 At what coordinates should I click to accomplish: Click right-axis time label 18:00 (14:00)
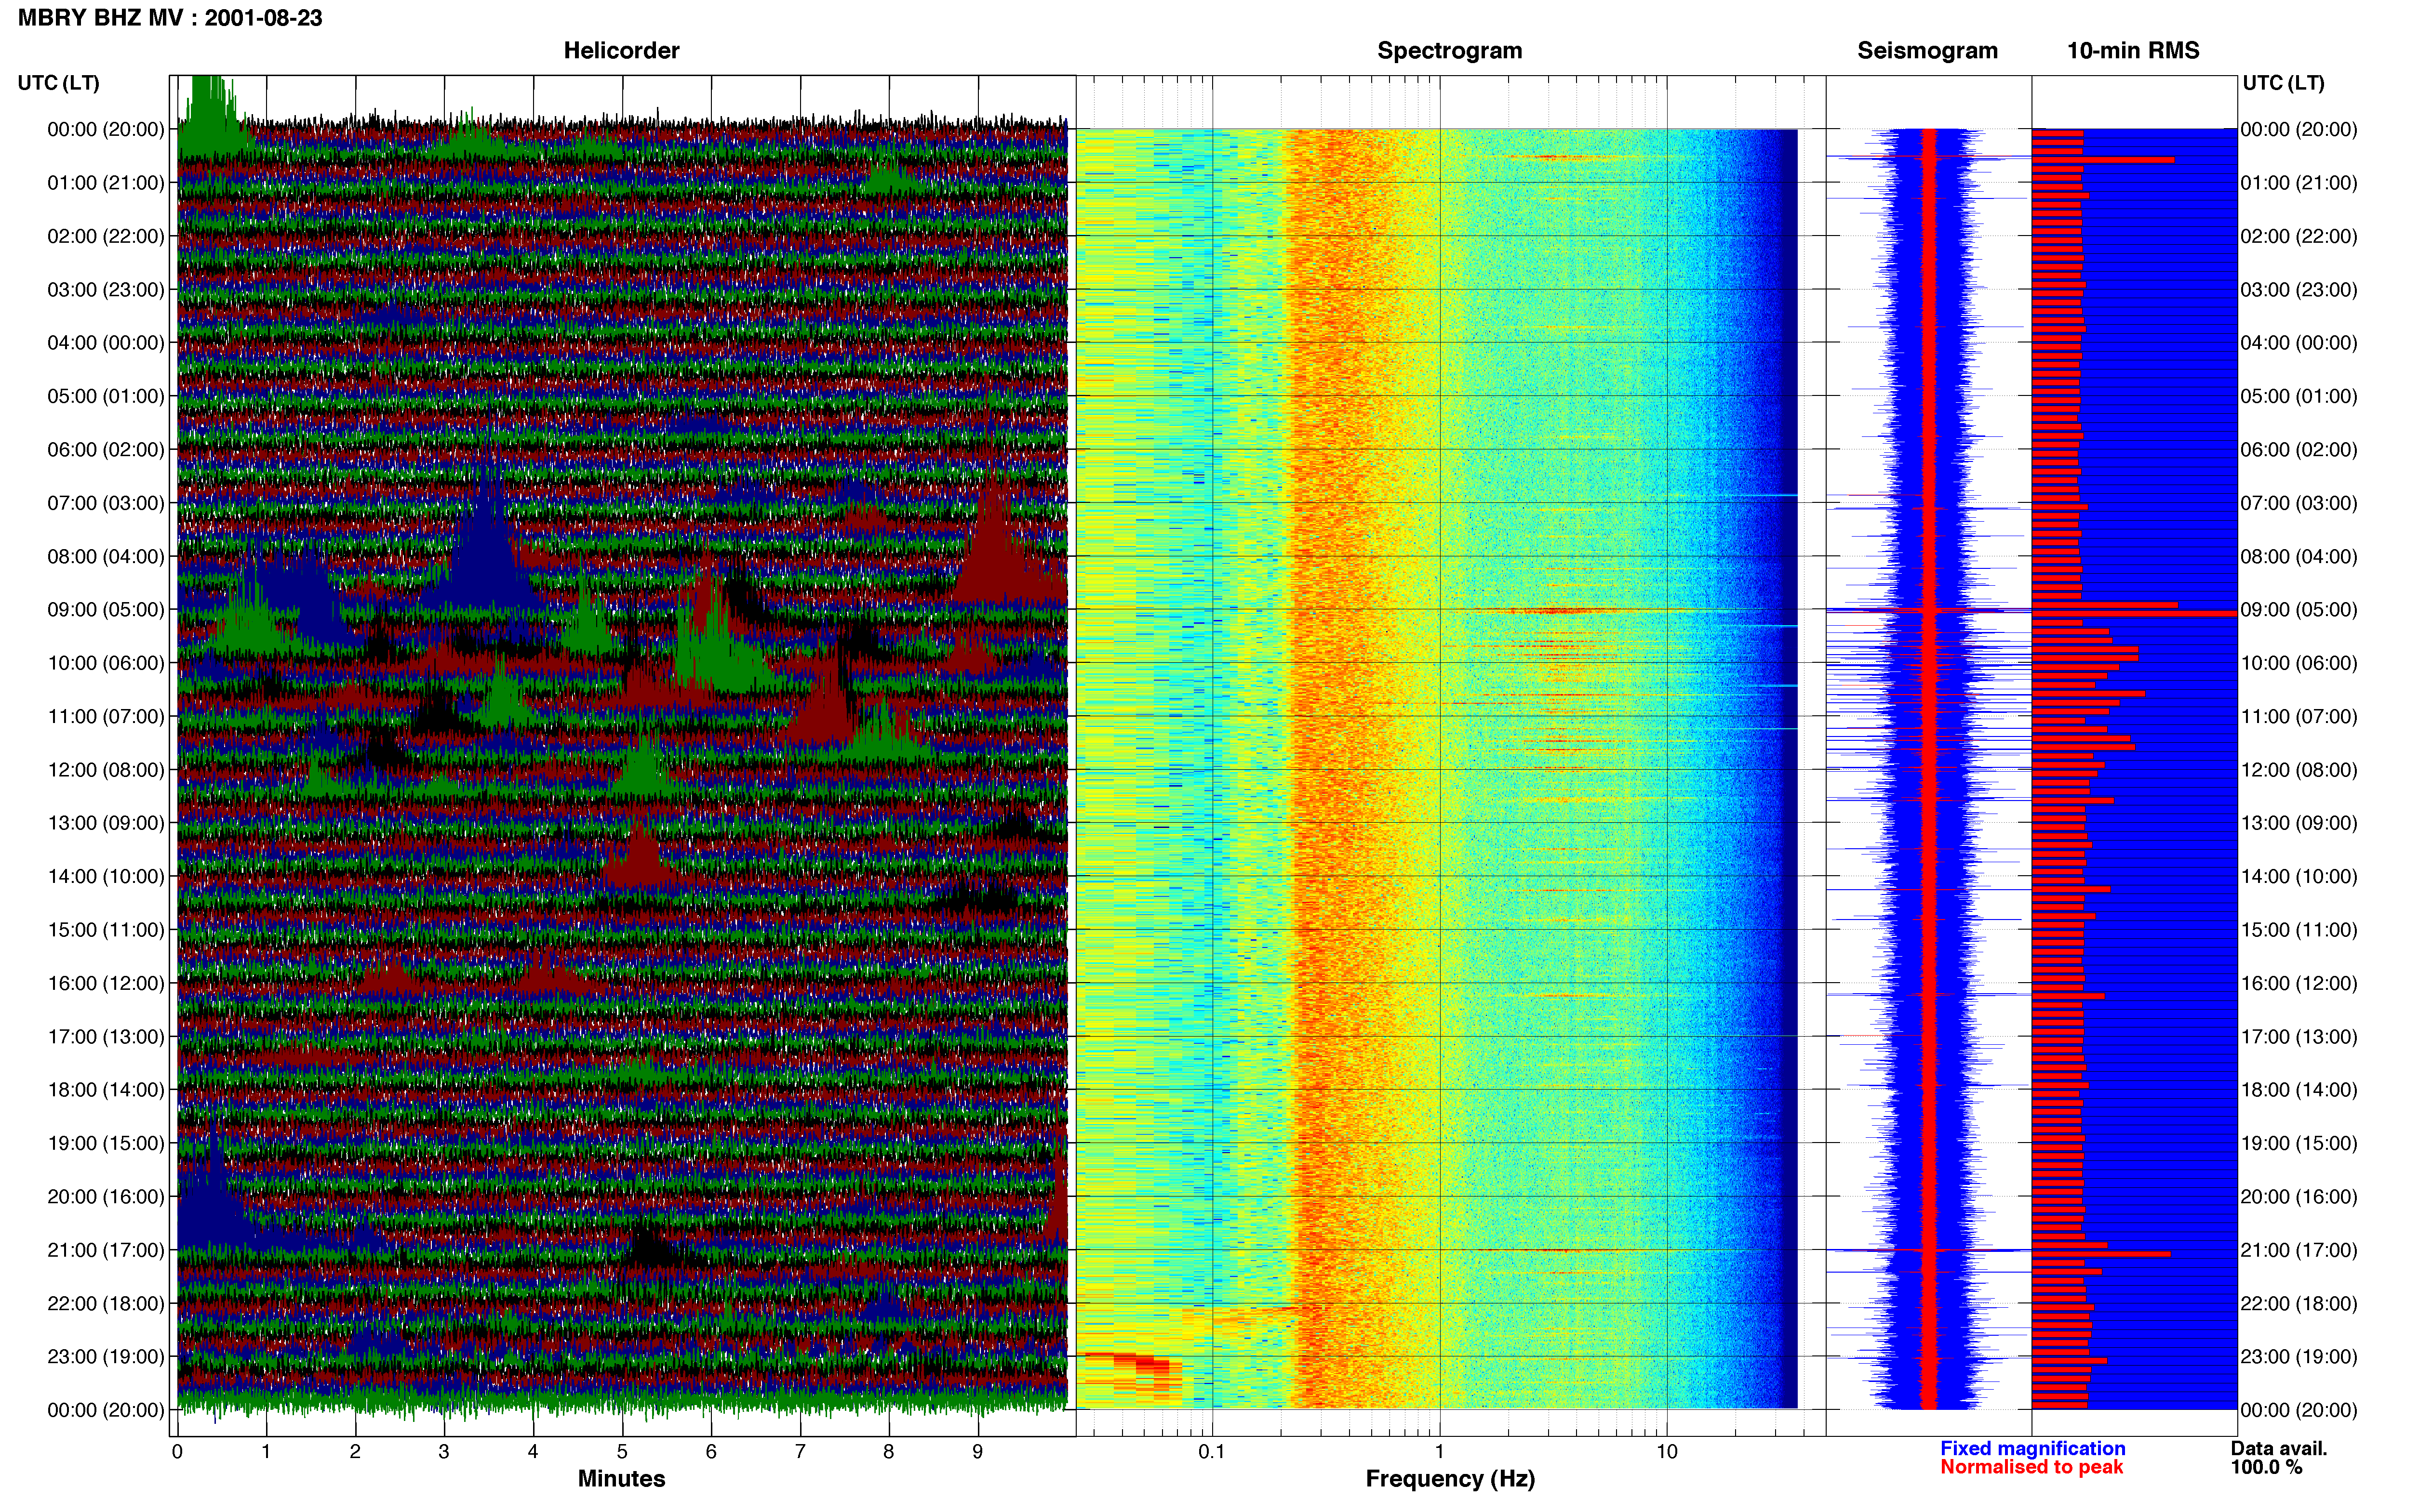pos(2299,1089)
